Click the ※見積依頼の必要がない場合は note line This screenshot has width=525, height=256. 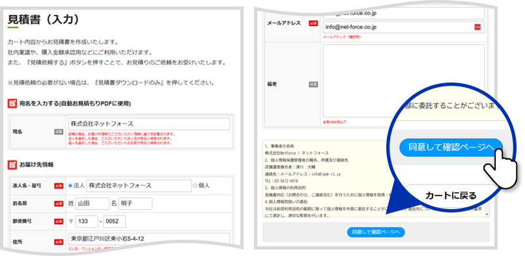[x=111, y=83]
